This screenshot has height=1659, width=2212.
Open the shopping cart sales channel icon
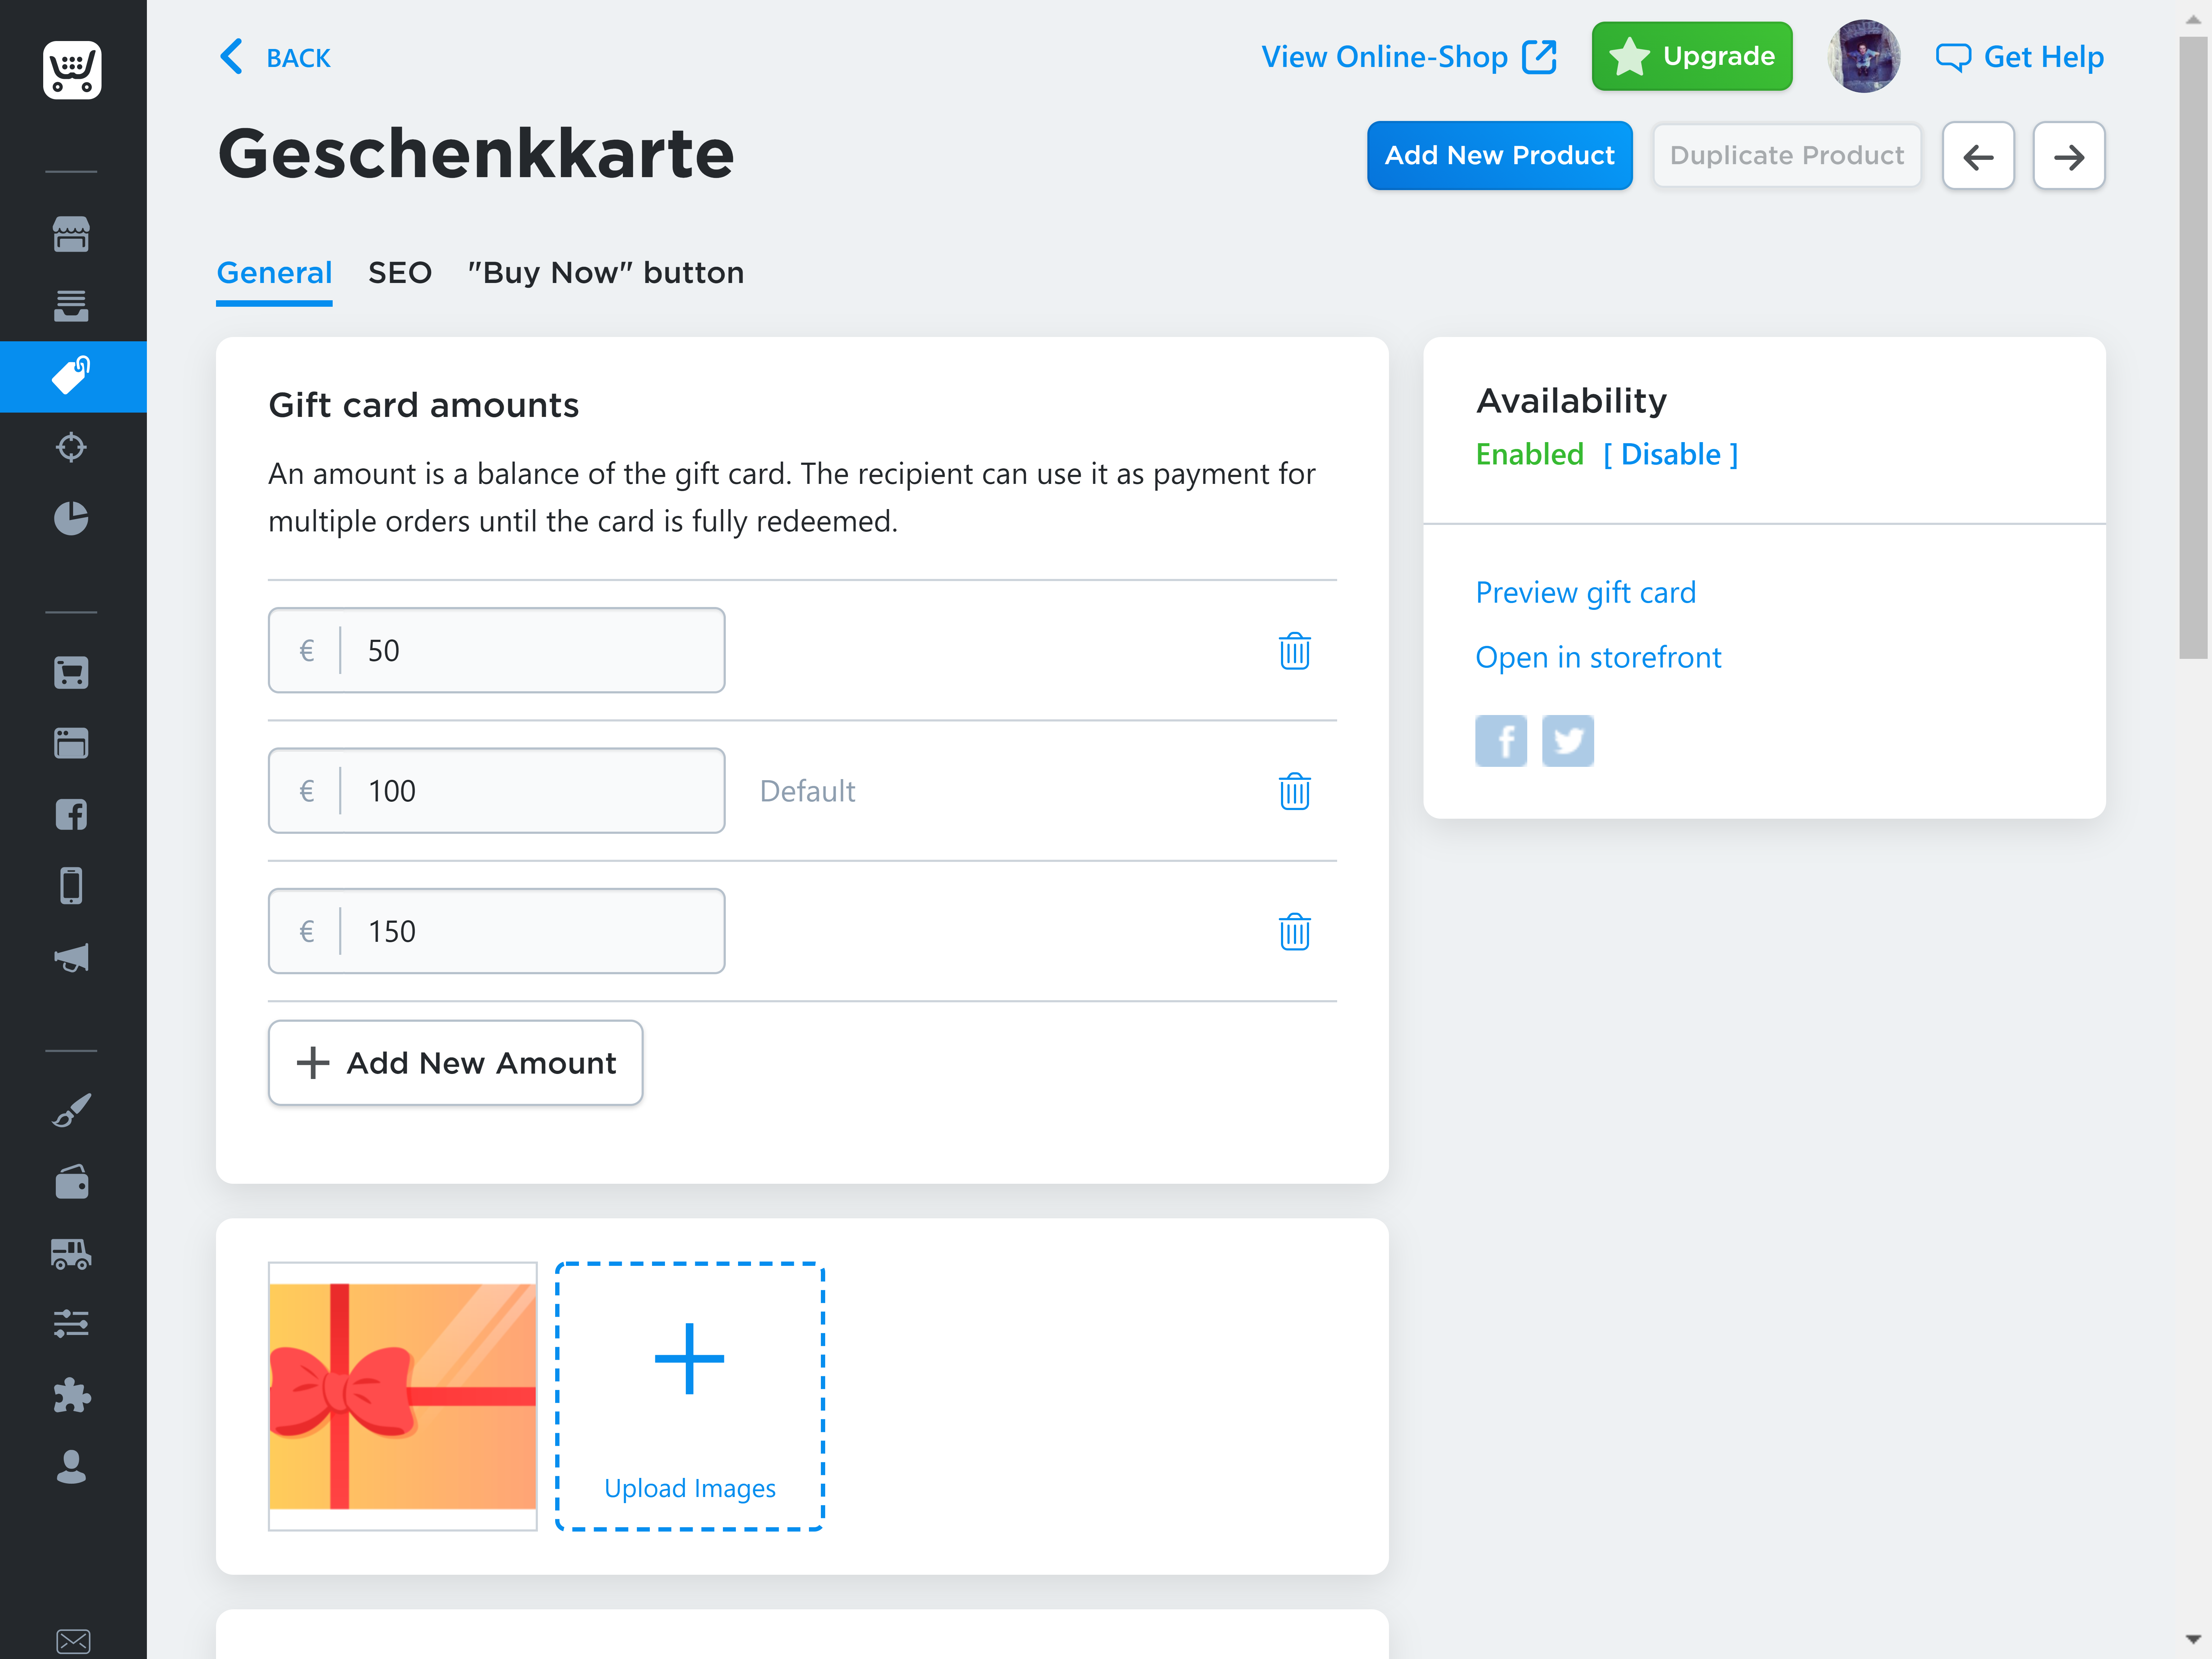(71, 673)
